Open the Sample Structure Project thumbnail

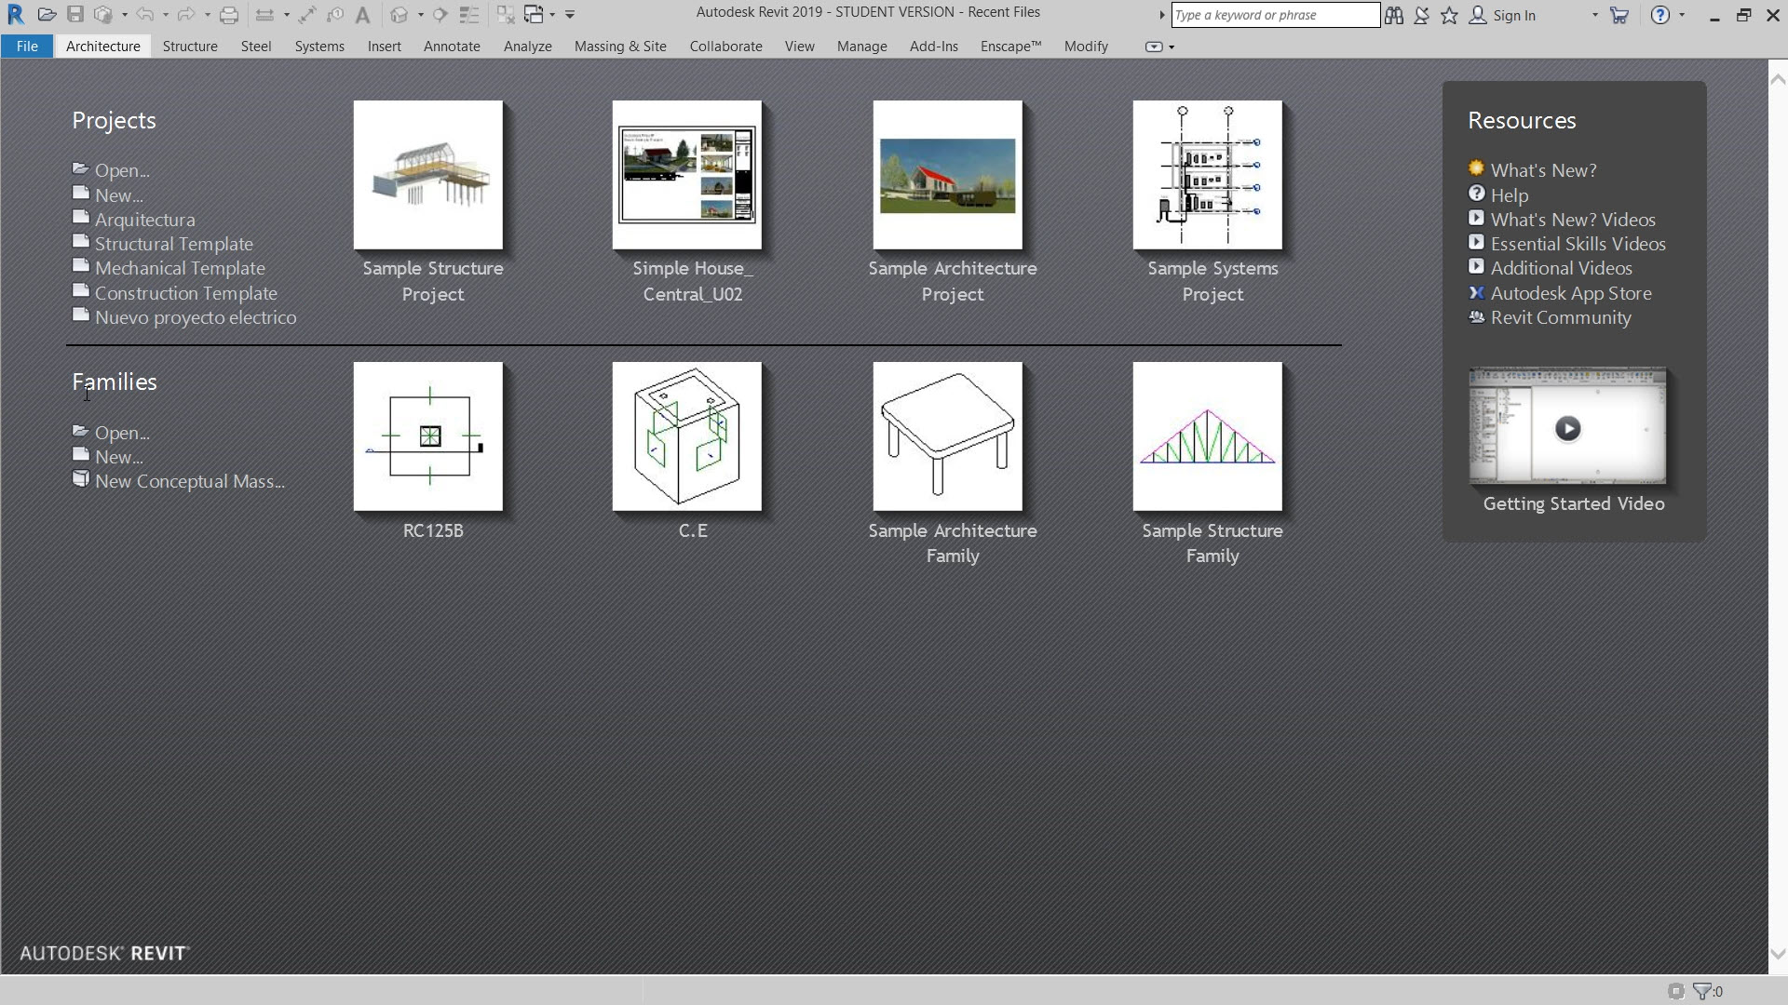[428, 175]
